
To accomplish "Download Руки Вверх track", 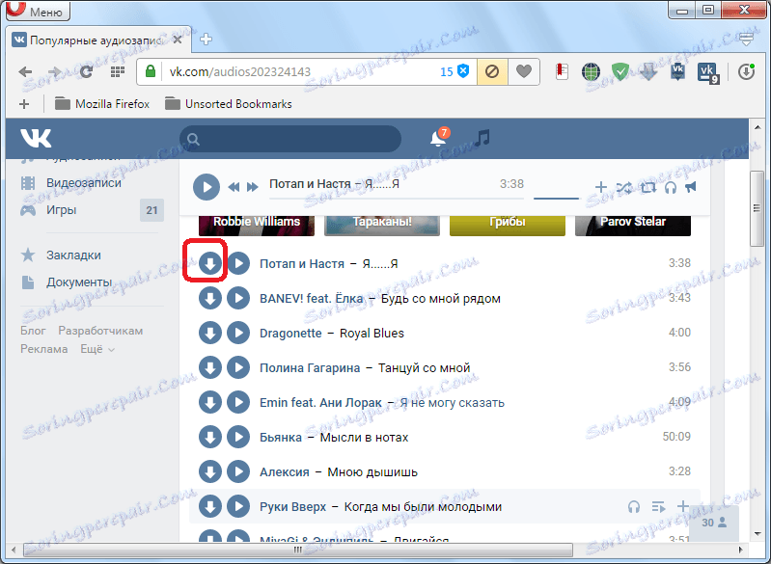I will tap(210, 507).
